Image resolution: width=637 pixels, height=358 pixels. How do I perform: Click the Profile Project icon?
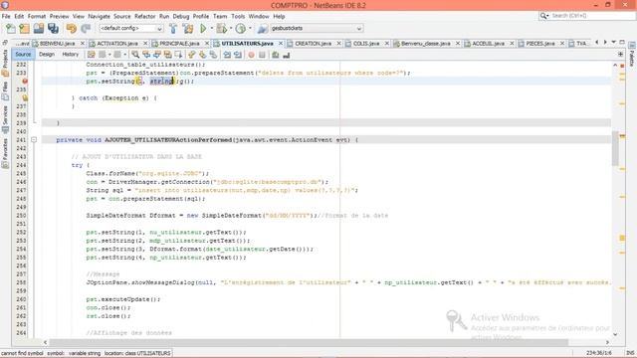[241, 29]
